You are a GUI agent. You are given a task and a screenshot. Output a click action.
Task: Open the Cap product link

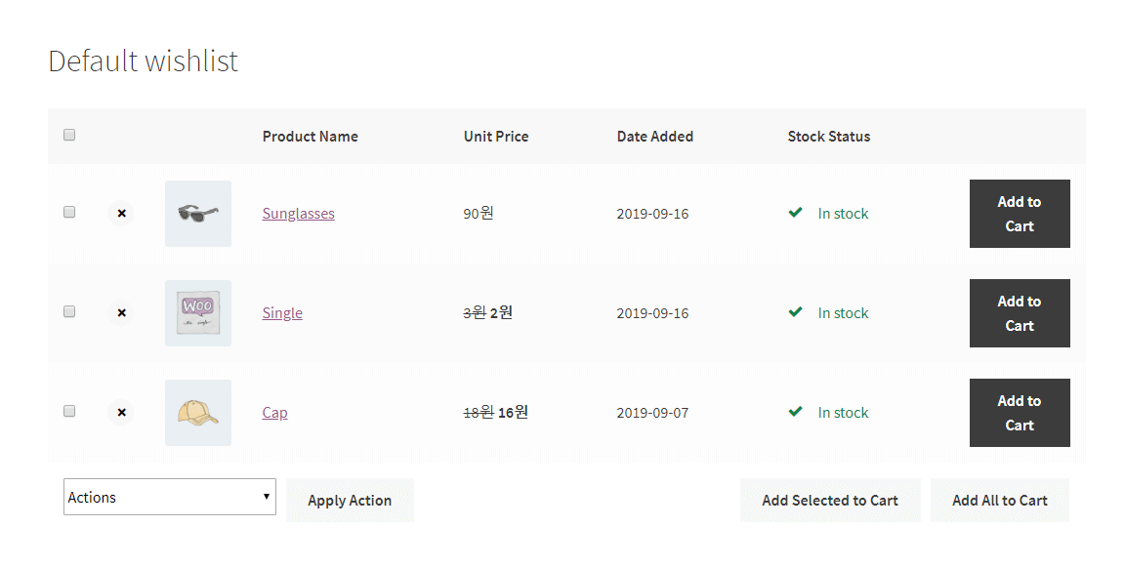pyautogui.click(x=274, y=413)
